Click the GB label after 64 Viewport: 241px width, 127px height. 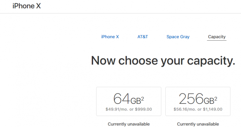(x=136, y=101)
